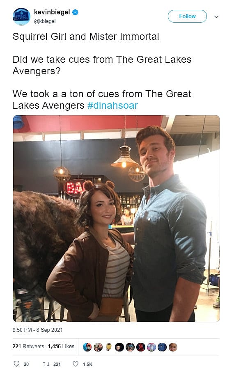Like the tweet with heart icon
The width and height of the screenshot is (234, 372).
coord(75,364)
